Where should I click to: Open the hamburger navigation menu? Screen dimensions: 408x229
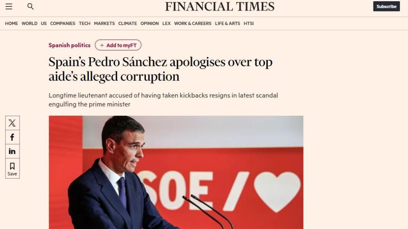[x=9, y=6]
